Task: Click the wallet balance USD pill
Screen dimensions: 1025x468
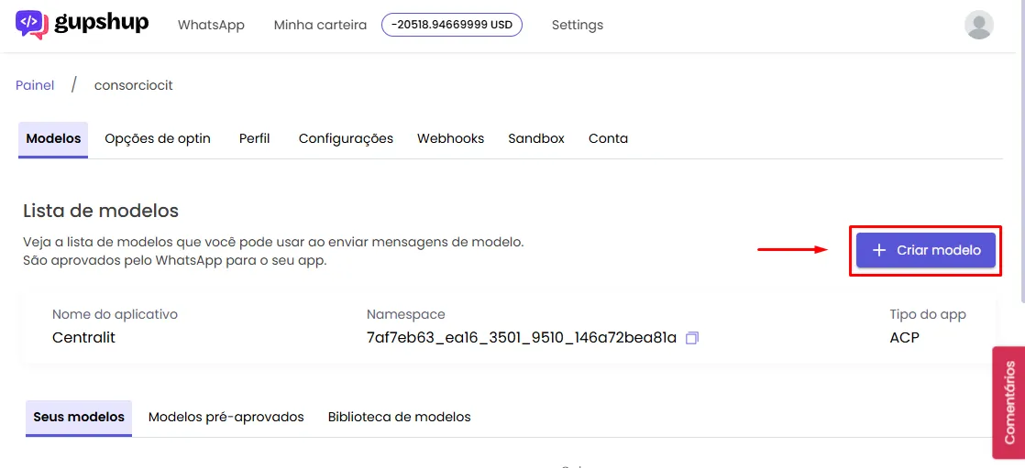Action: (452, 25)
